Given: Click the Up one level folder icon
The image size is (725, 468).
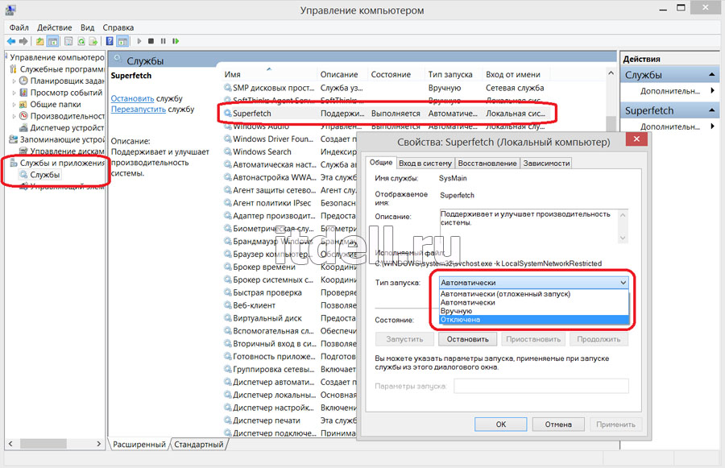Looking at the screenshot, I should [x=40, y=41].
